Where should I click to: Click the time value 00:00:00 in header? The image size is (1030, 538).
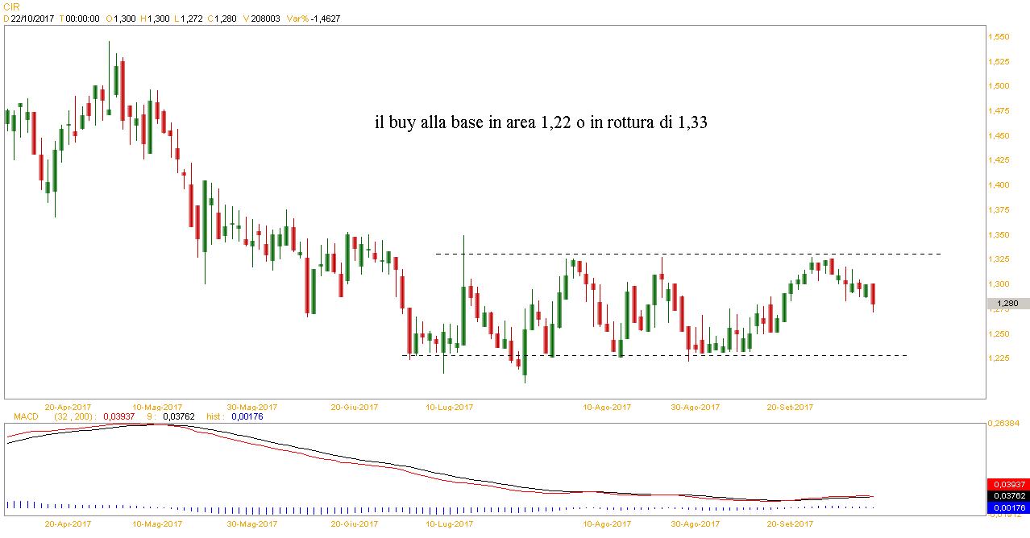coord(82,18)
